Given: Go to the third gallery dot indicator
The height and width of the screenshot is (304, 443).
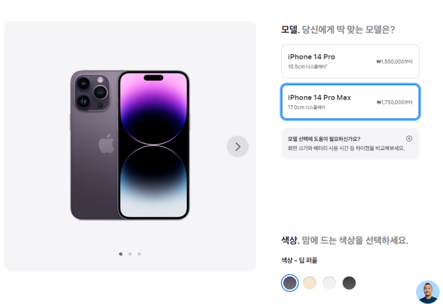Looking at the screenshot, I should click(139, 254).
